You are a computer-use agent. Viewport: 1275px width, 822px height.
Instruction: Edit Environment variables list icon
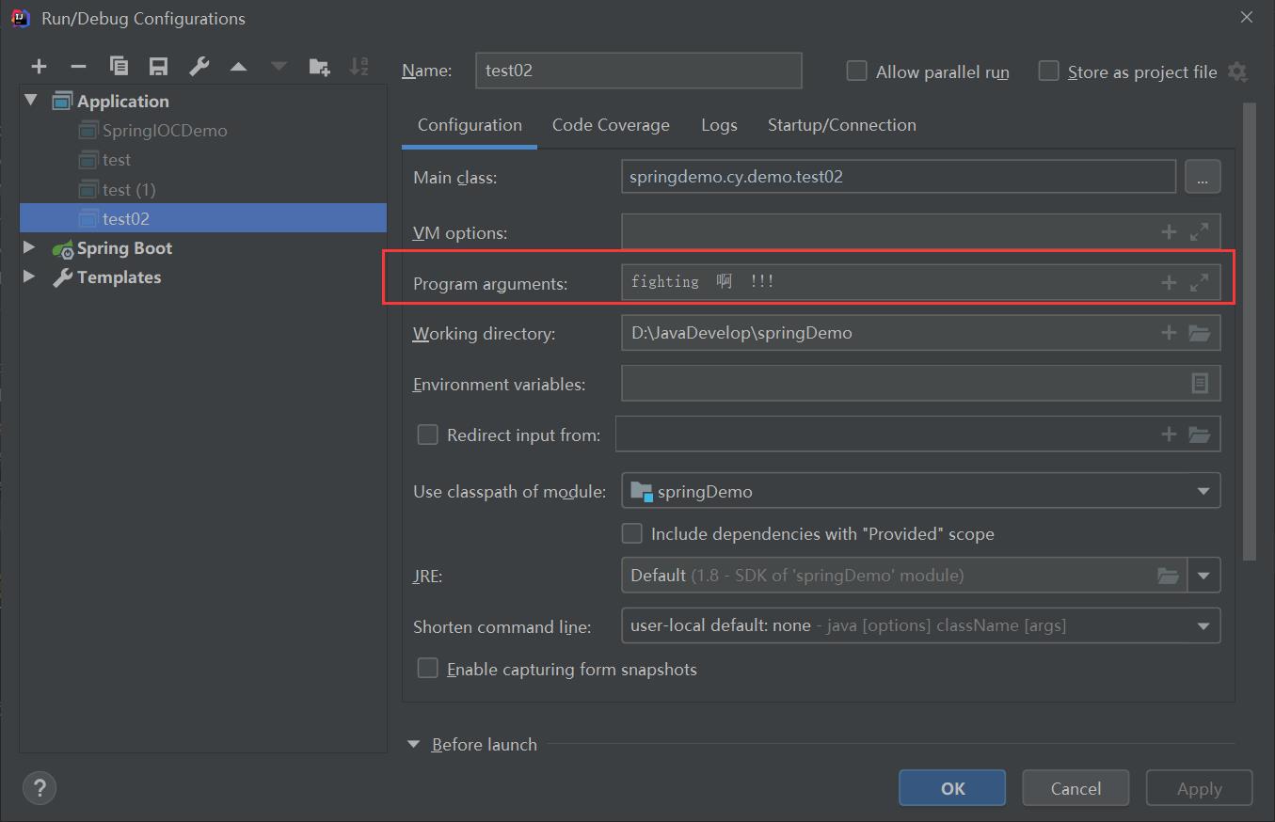coord(1200,384)
